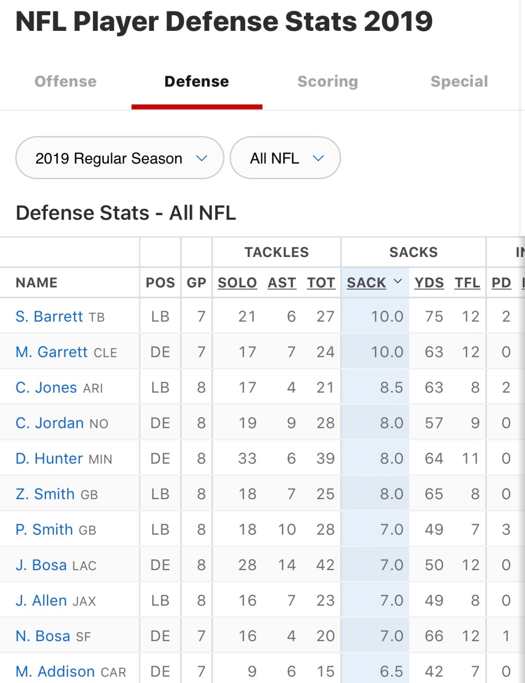Click the SACK column sort arrow
The image size is (525, 683).
[398, 281]
